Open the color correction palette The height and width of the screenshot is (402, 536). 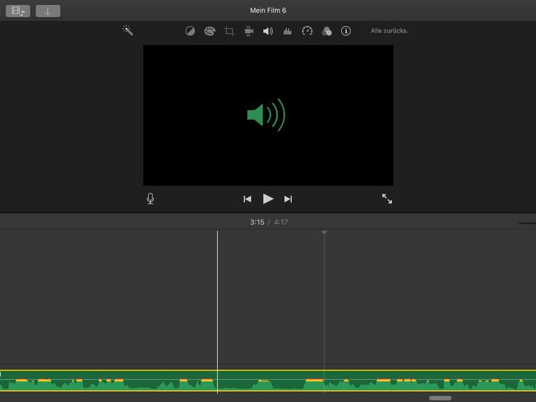210,31
